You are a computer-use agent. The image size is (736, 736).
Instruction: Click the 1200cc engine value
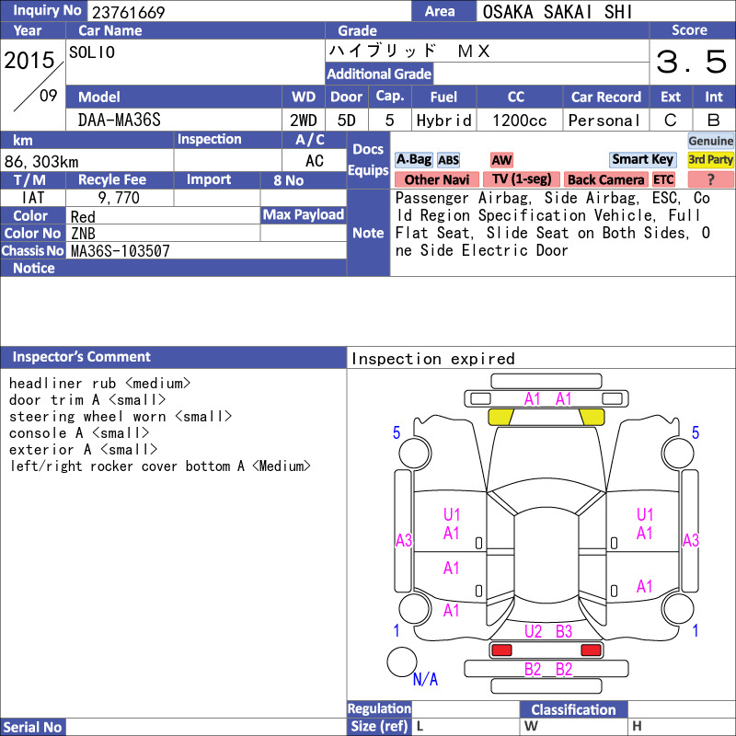point(519,121)
